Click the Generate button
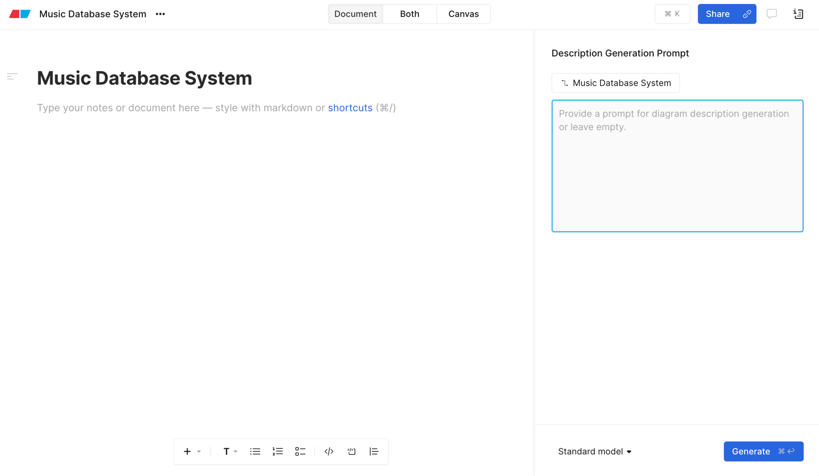 (763, 451)
